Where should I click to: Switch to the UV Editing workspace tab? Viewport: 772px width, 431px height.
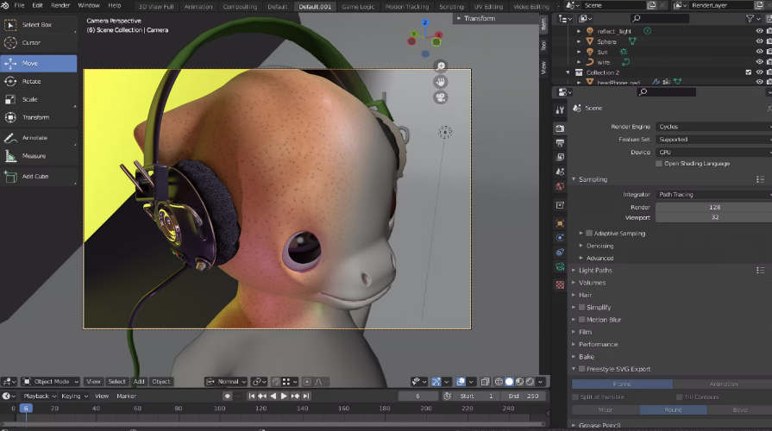coord(488,7)
